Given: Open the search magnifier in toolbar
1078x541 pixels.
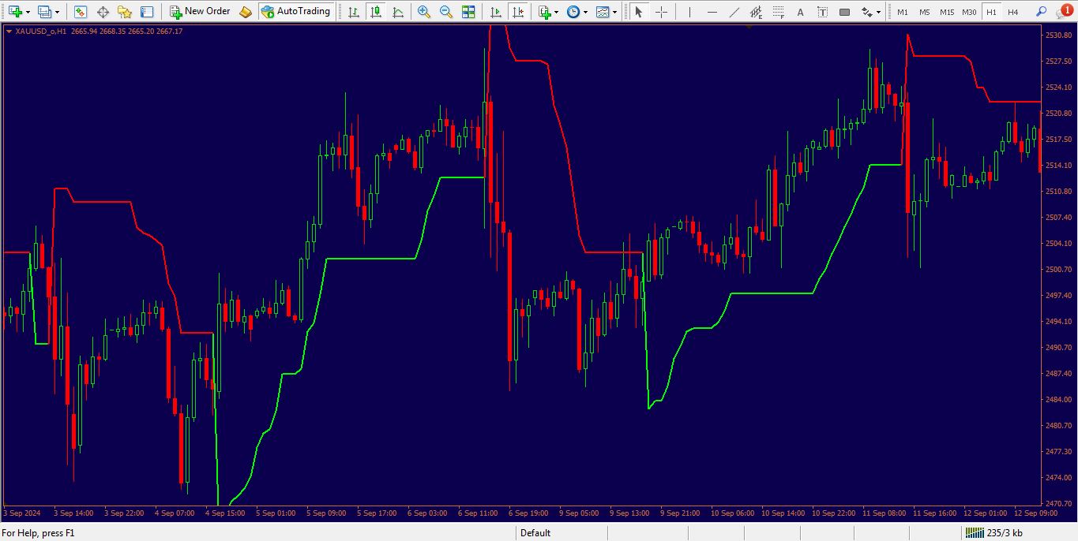Looking at the screenshot, I should pos(1041,12).
